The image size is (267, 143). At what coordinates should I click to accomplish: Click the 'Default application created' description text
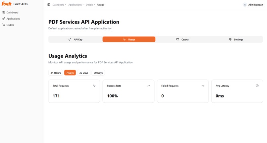[x=80, y=28]
